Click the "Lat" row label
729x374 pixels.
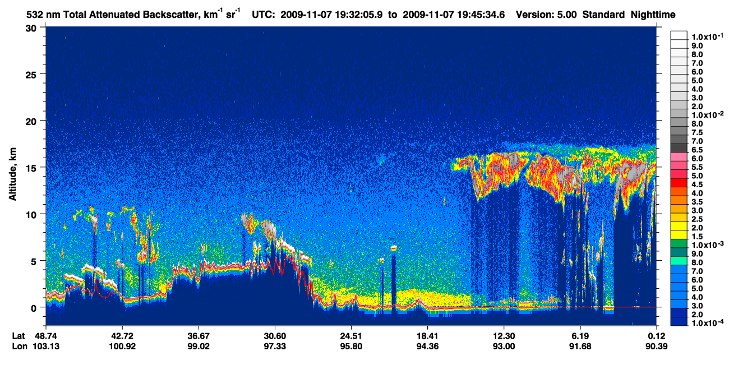[x=19, y=335]
